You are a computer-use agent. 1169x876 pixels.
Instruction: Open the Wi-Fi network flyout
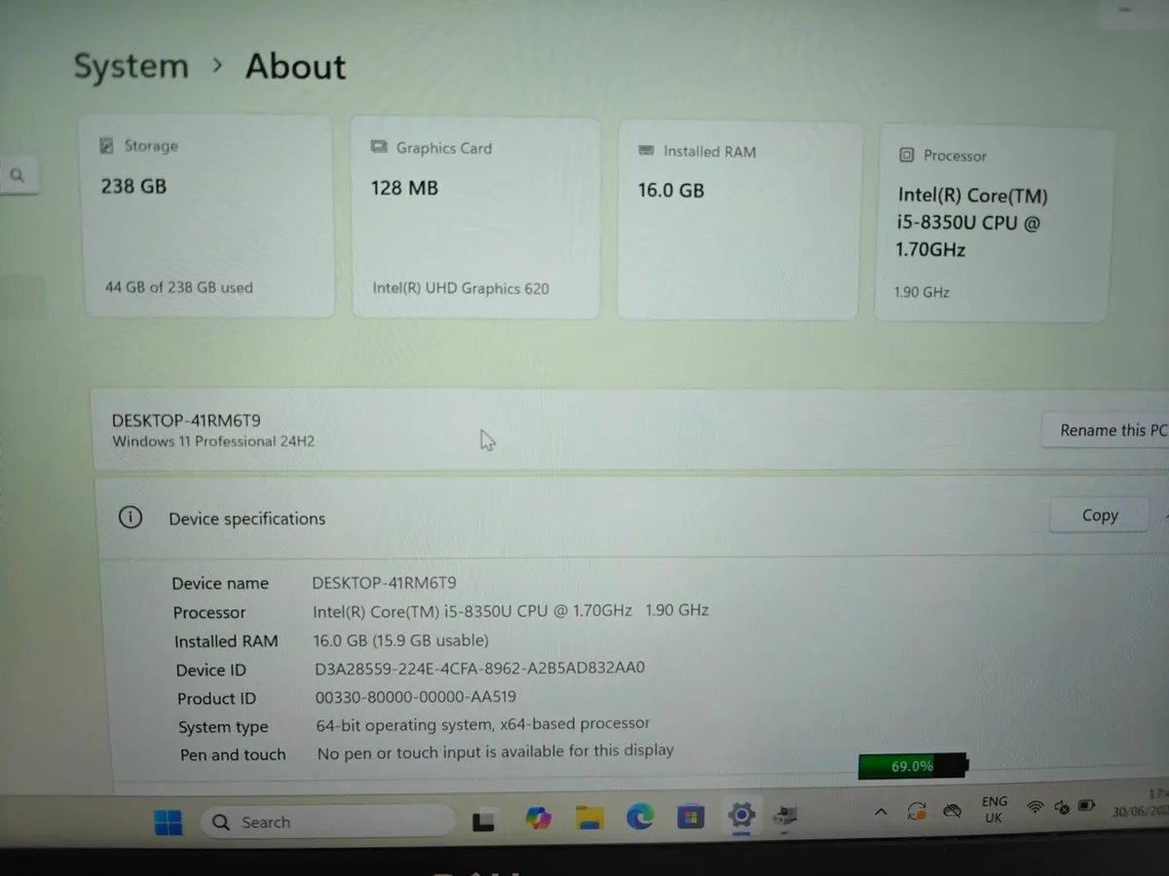[1036, 808]
